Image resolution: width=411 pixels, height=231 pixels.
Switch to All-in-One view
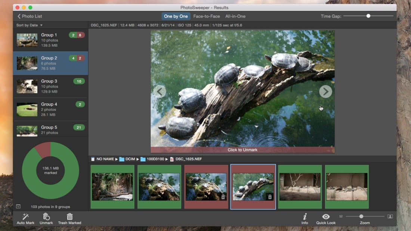coord(235,16)
